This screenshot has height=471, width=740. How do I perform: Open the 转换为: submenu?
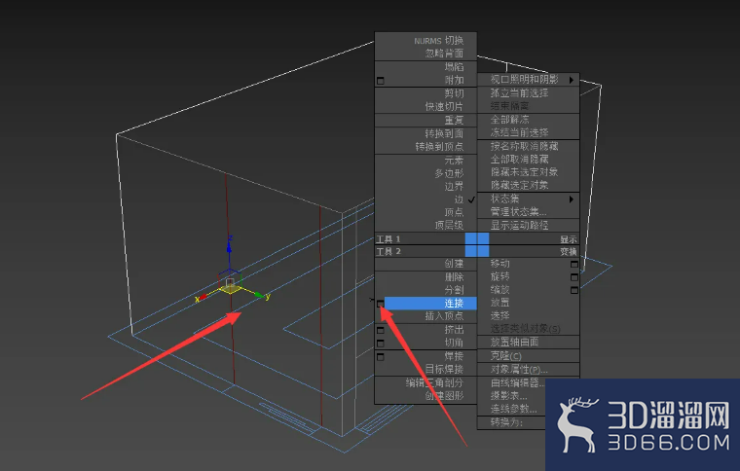[x=506, y=422]
